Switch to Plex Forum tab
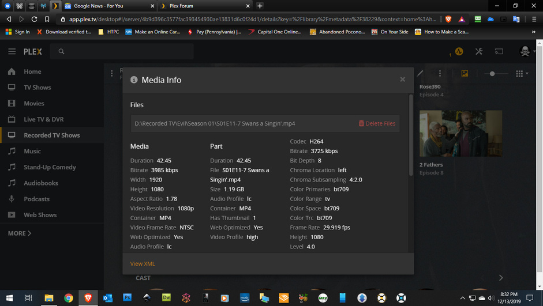The image size is (543, 306). click(x=205, y=6)
